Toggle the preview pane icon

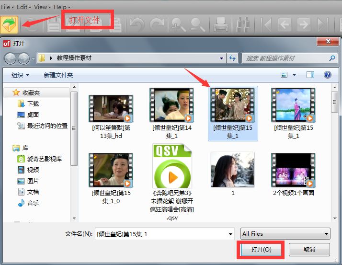coord(310,75)
